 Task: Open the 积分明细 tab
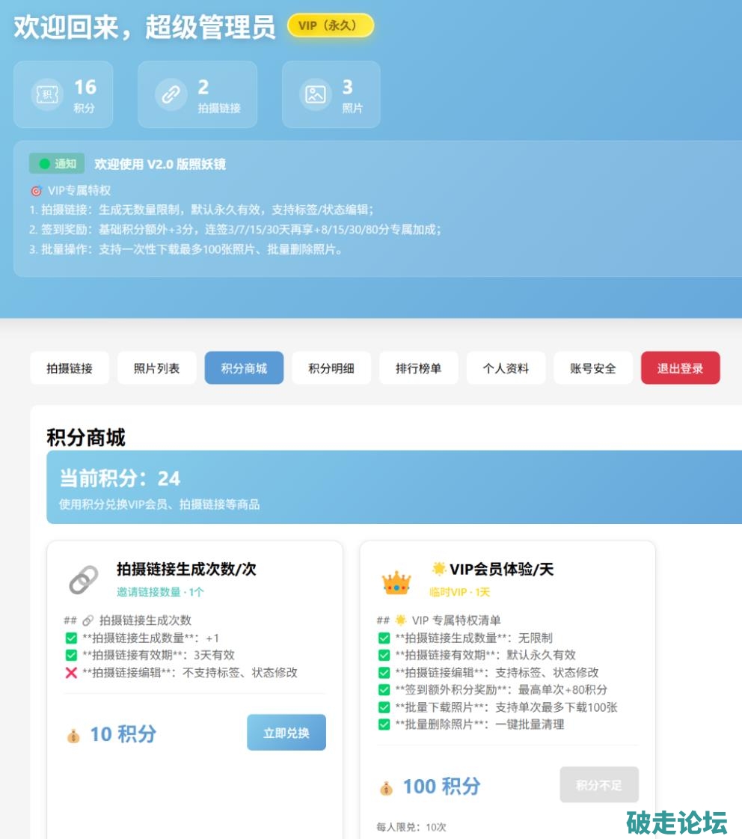tap(331, 368)
